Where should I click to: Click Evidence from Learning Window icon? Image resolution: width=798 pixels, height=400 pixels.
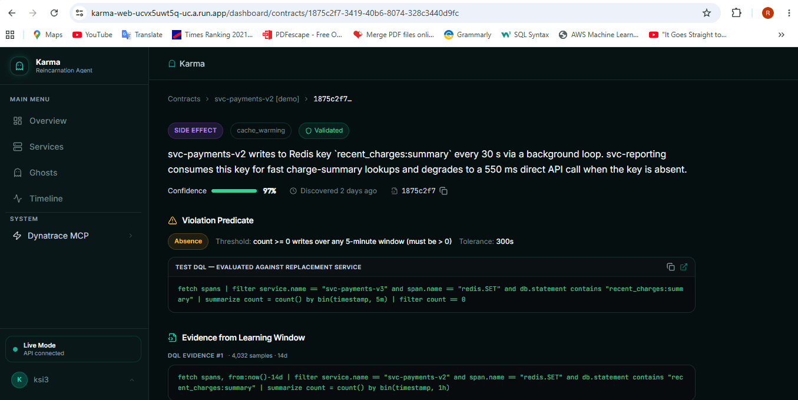[173, 338]
